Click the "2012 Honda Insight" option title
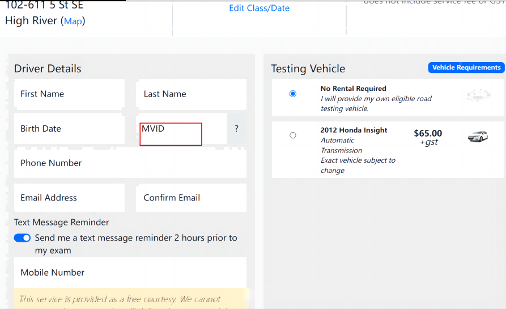 pos(354,130)
